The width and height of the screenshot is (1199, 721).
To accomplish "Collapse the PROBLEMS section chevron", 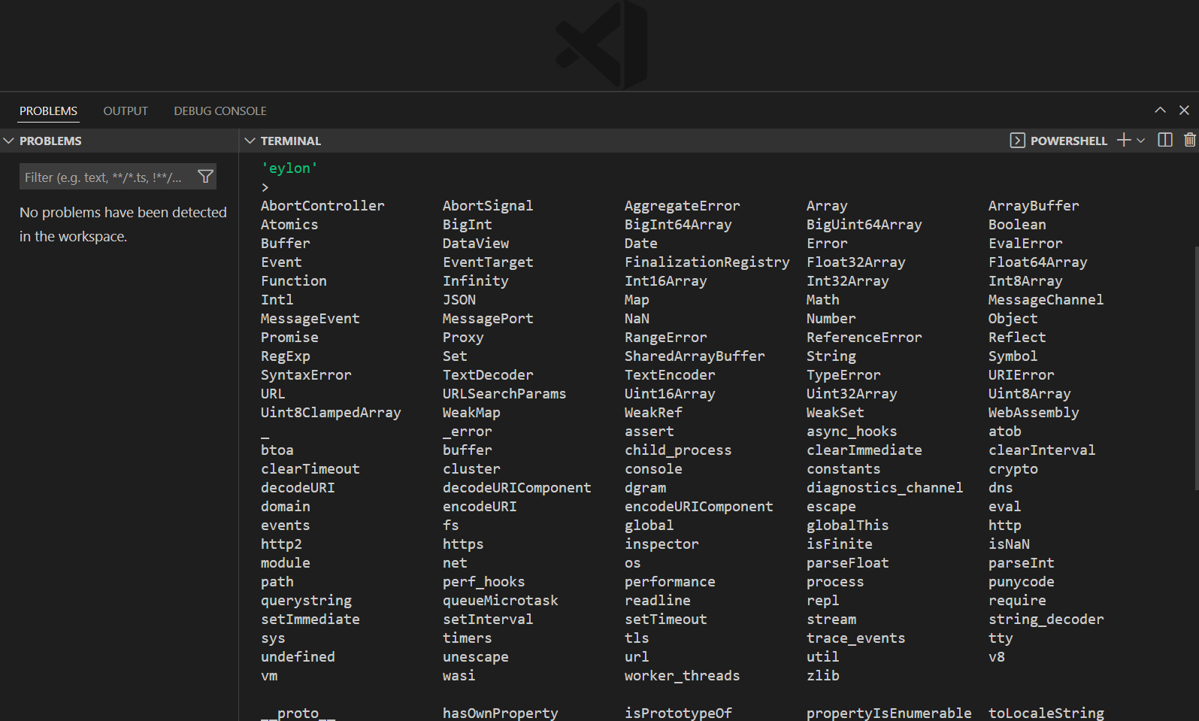I will (9, 141).
